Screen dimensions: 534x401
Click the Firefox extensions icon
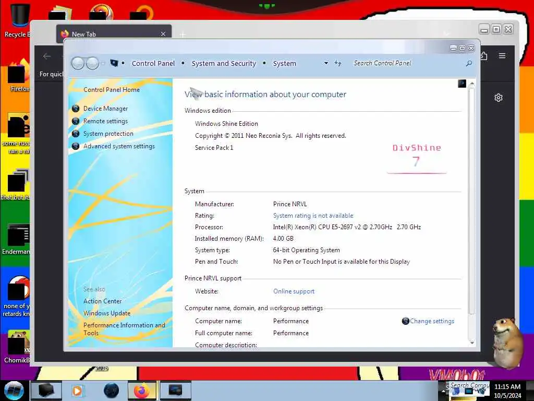[x=483, y=55]
